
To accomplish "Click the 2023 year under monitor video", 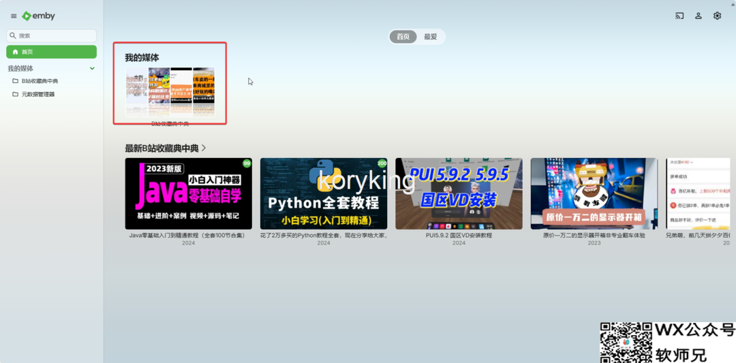I will (x=594, y=243).
